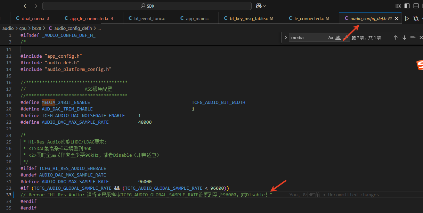Go to next find match
Image resolution: width=423 pixels, height=213 pixels.
pos(404,38)
